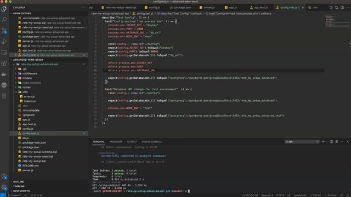The height and width of the screenshot is (197, 351).
Task: Open Source Control view with badge
Action: (4, 31)
